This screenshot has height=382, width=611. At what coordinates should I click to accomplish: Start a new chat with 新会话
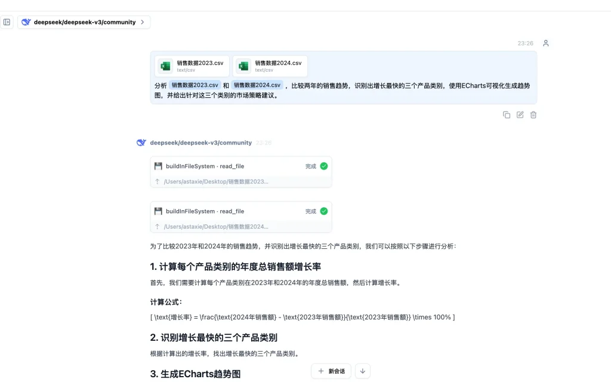(331, 371)
